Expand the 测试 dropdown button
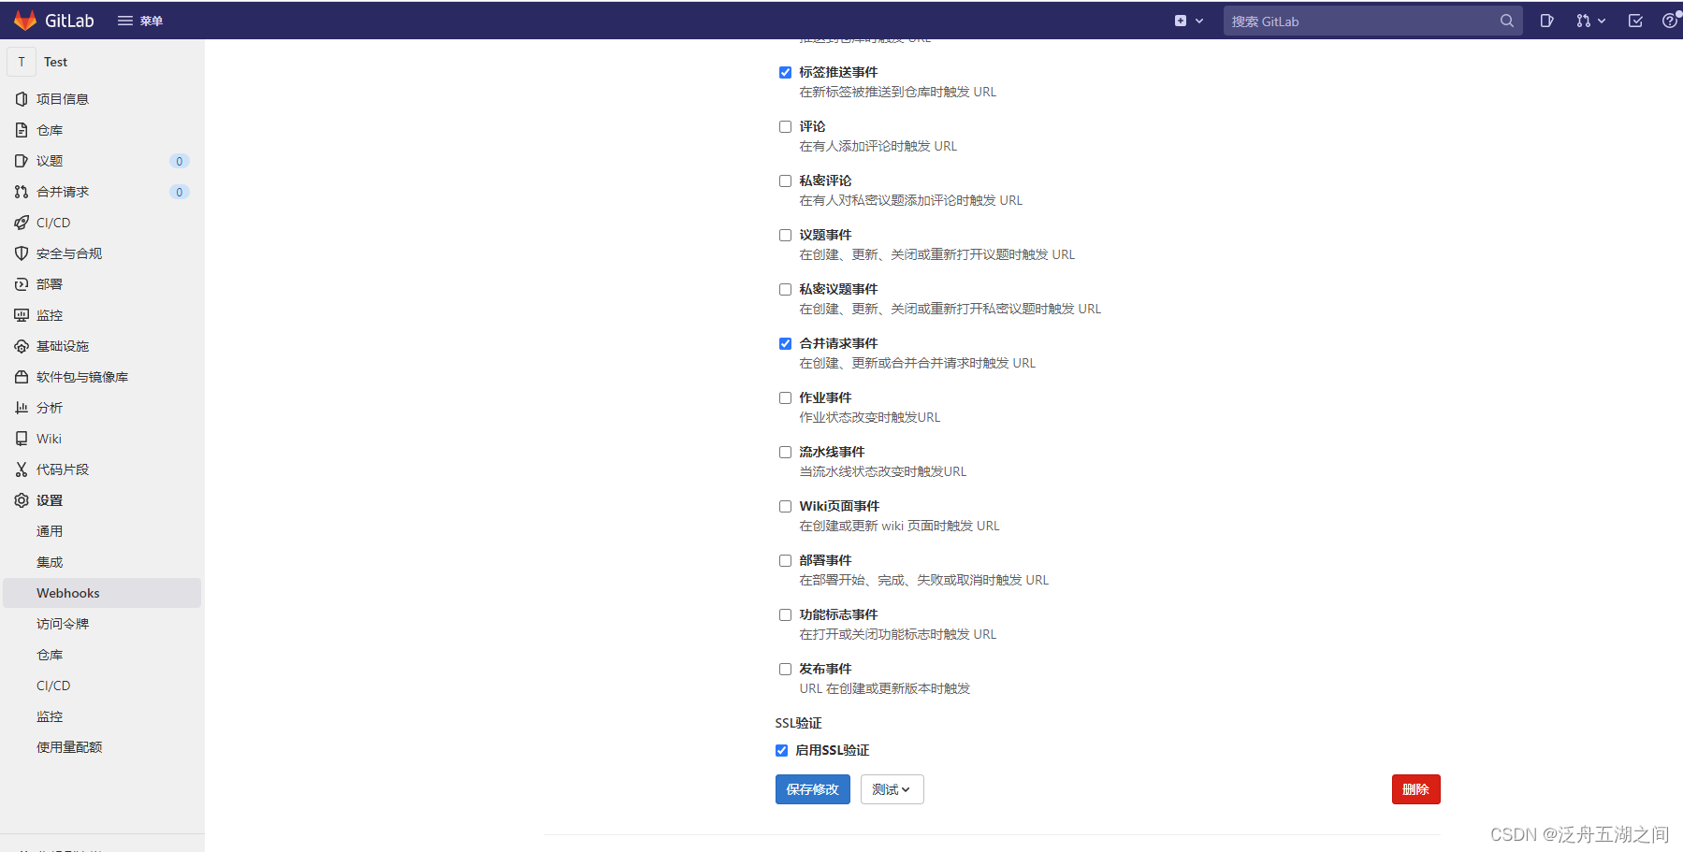This screenshot has width=1683, height=852. point(891,789)
